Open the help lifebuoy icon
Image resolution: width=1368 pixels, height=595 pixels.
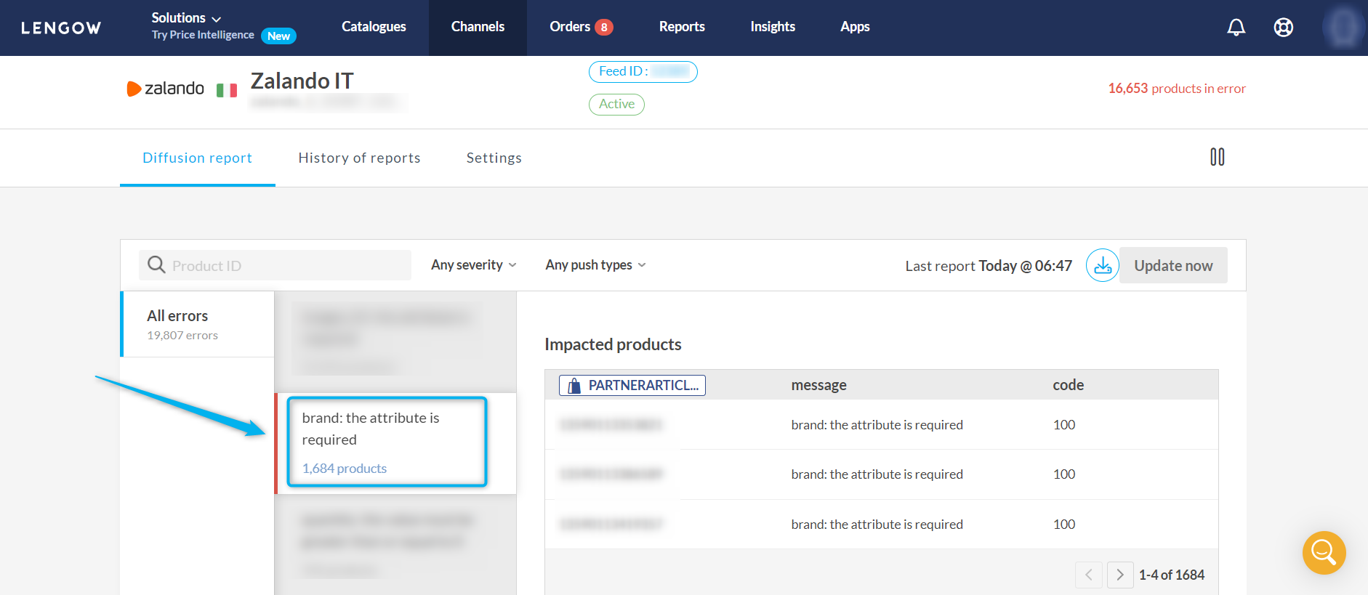point(1283,28)
